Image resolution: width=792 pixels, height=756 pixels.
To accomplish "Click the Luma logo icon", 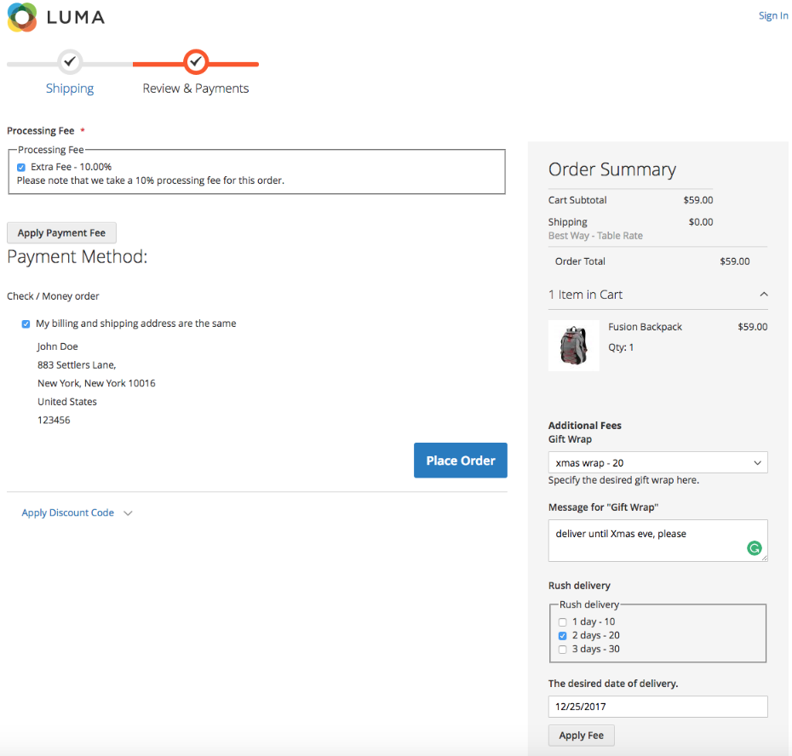I will (x=22, y=17).
